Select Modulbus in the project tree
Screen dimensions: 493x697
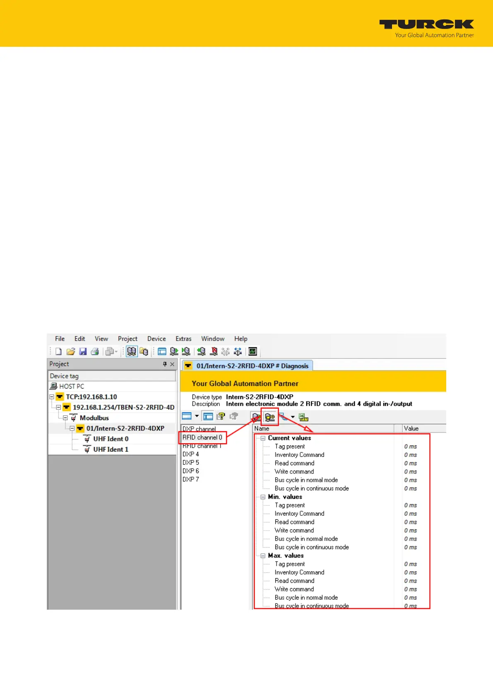click(x=94, y=418)
